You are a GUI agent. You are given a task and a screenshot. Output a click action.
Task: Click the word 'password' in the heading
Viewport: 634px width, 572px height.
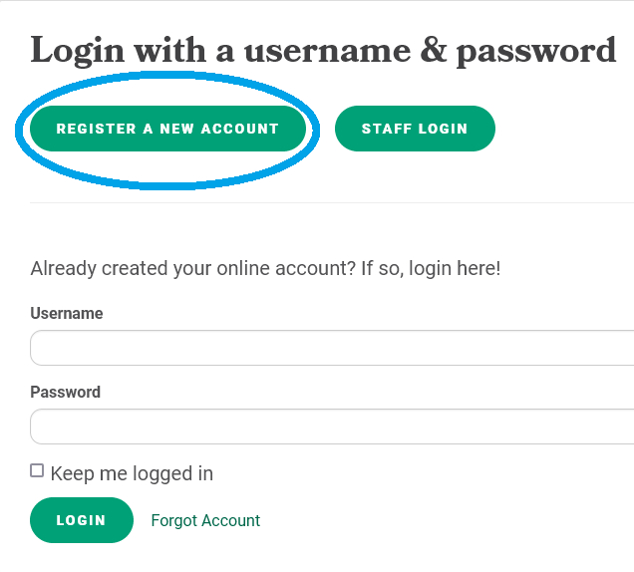[536, 50]
